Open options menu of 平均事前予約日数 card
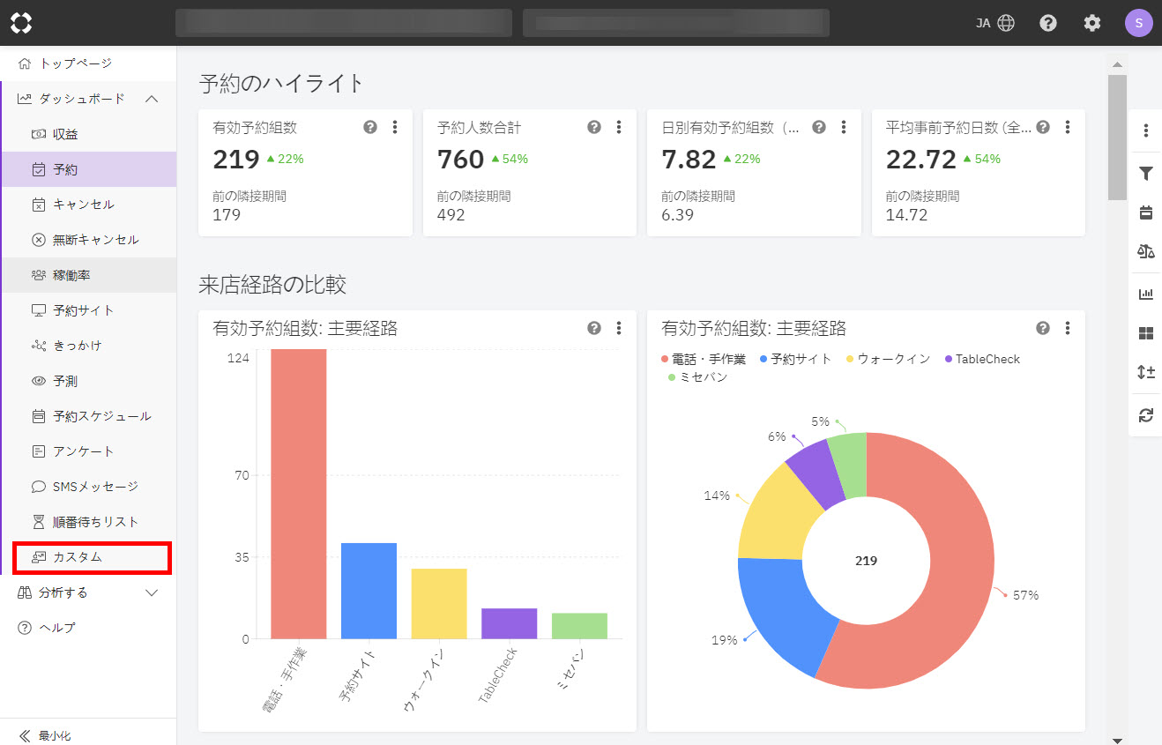Image resolution: width=1162 pixels, height=745 pixels. (x=1068, y=127)
